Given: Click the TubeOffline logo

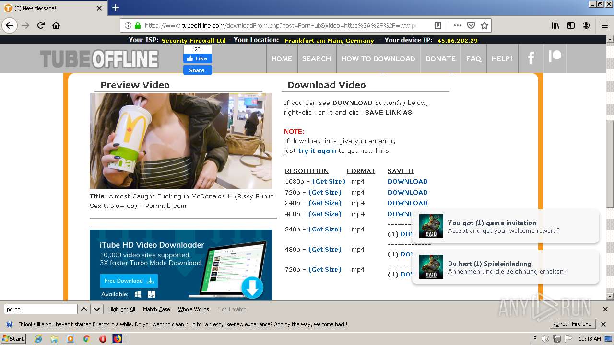Looking at the screenshot, I should [99, 59].
